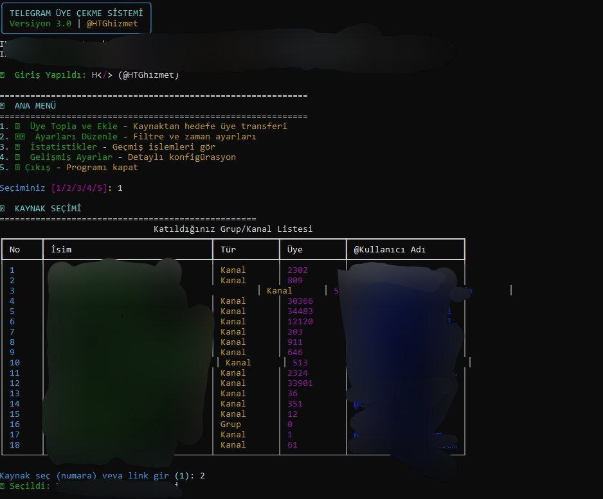Select menu line "Ayarları Düzenle"
The image size is (603, 499).
(x=76, y=136)
